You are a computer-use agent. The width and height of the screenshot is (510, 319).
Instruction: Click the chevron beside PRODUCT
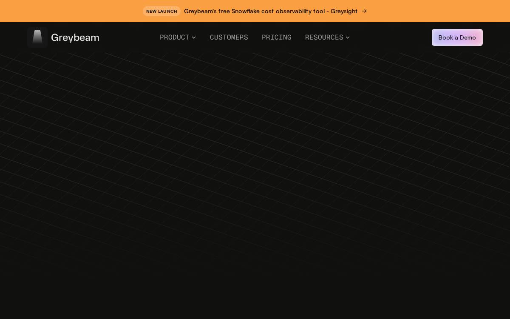click(x=194, y=37)
